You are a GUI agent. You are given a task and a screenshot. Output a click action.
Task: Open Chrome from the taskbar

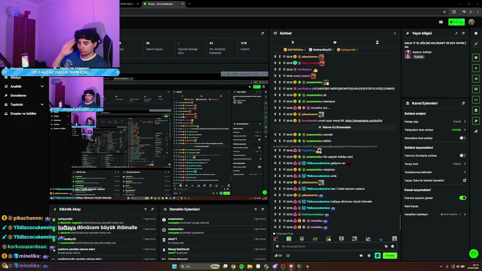pos(233,266)
